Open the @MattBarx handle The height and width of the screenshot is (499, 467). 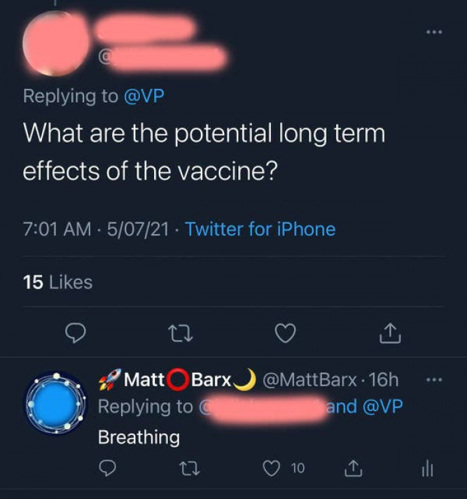click(310, 380)
